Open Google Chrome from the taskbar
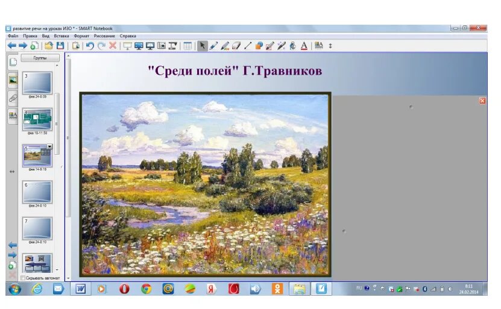The image size is (501, 309). click(x=147, y=289)
